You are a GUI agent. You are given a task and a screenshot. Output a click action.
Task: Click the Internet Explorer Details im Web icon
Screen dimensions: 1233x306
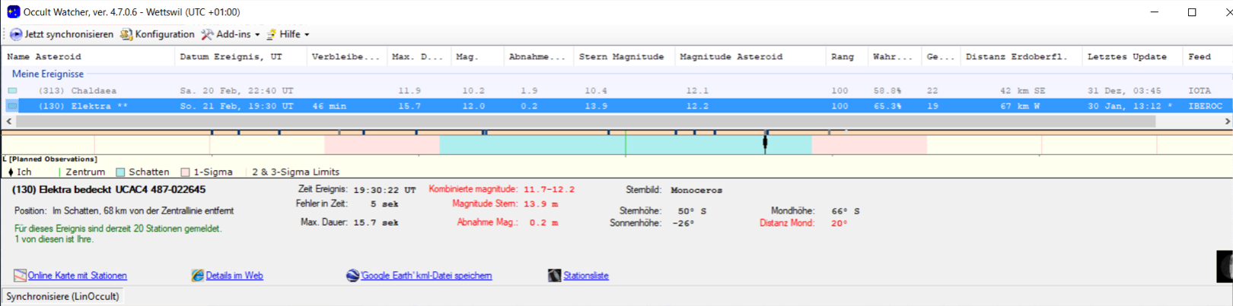[x=197, y=276]
